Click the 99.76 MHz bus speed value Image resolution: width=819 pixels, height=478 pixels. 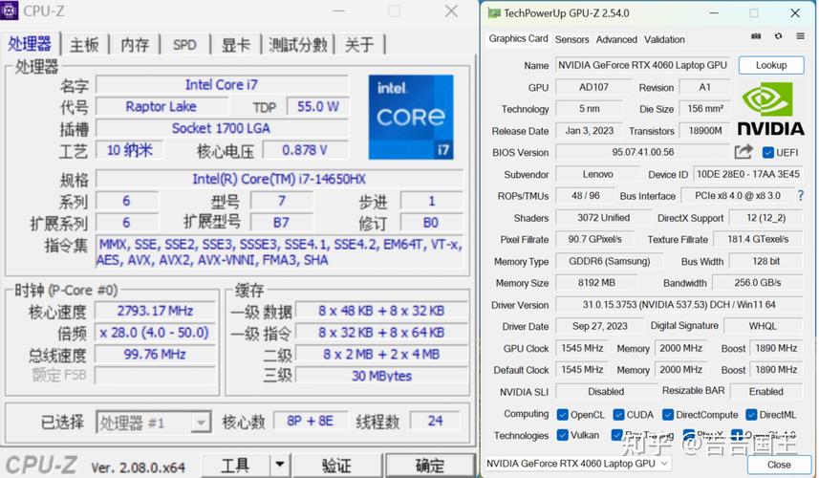[x=155, y=355]
